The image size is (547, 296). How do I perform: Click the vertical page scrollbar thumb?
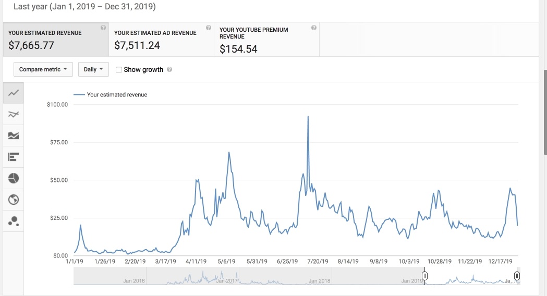pos(545,112)
